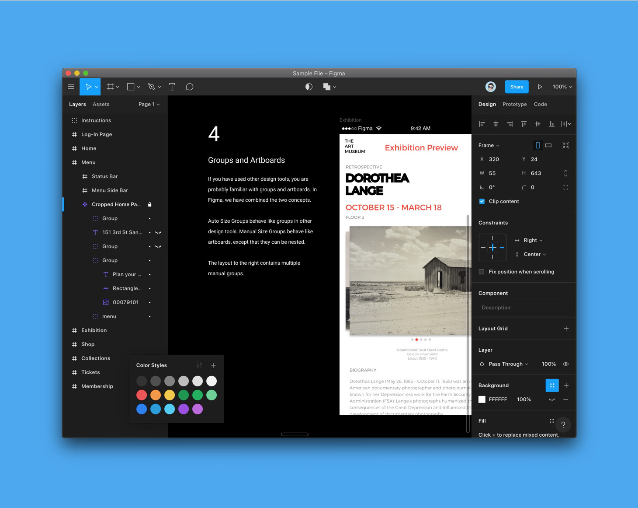Open the Frame type dropdown

tap(489, 145)
